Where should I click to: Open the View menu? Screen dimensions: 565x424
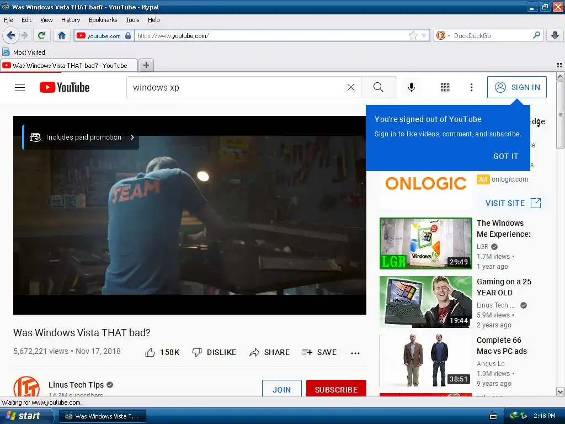pos(46,20)
